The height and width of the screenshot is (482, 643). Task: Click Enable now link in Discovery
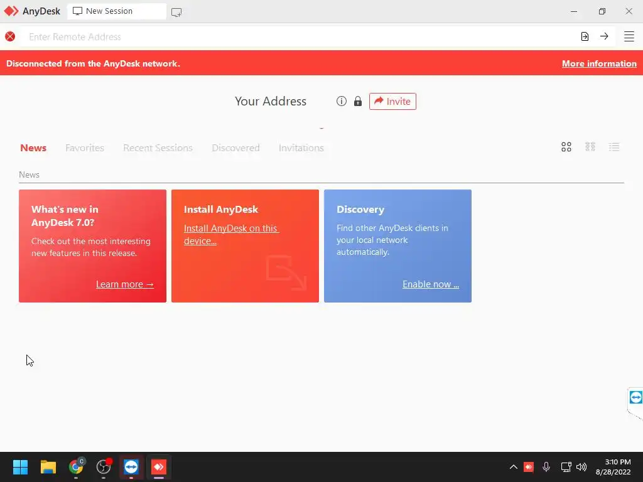coord(431,284)
